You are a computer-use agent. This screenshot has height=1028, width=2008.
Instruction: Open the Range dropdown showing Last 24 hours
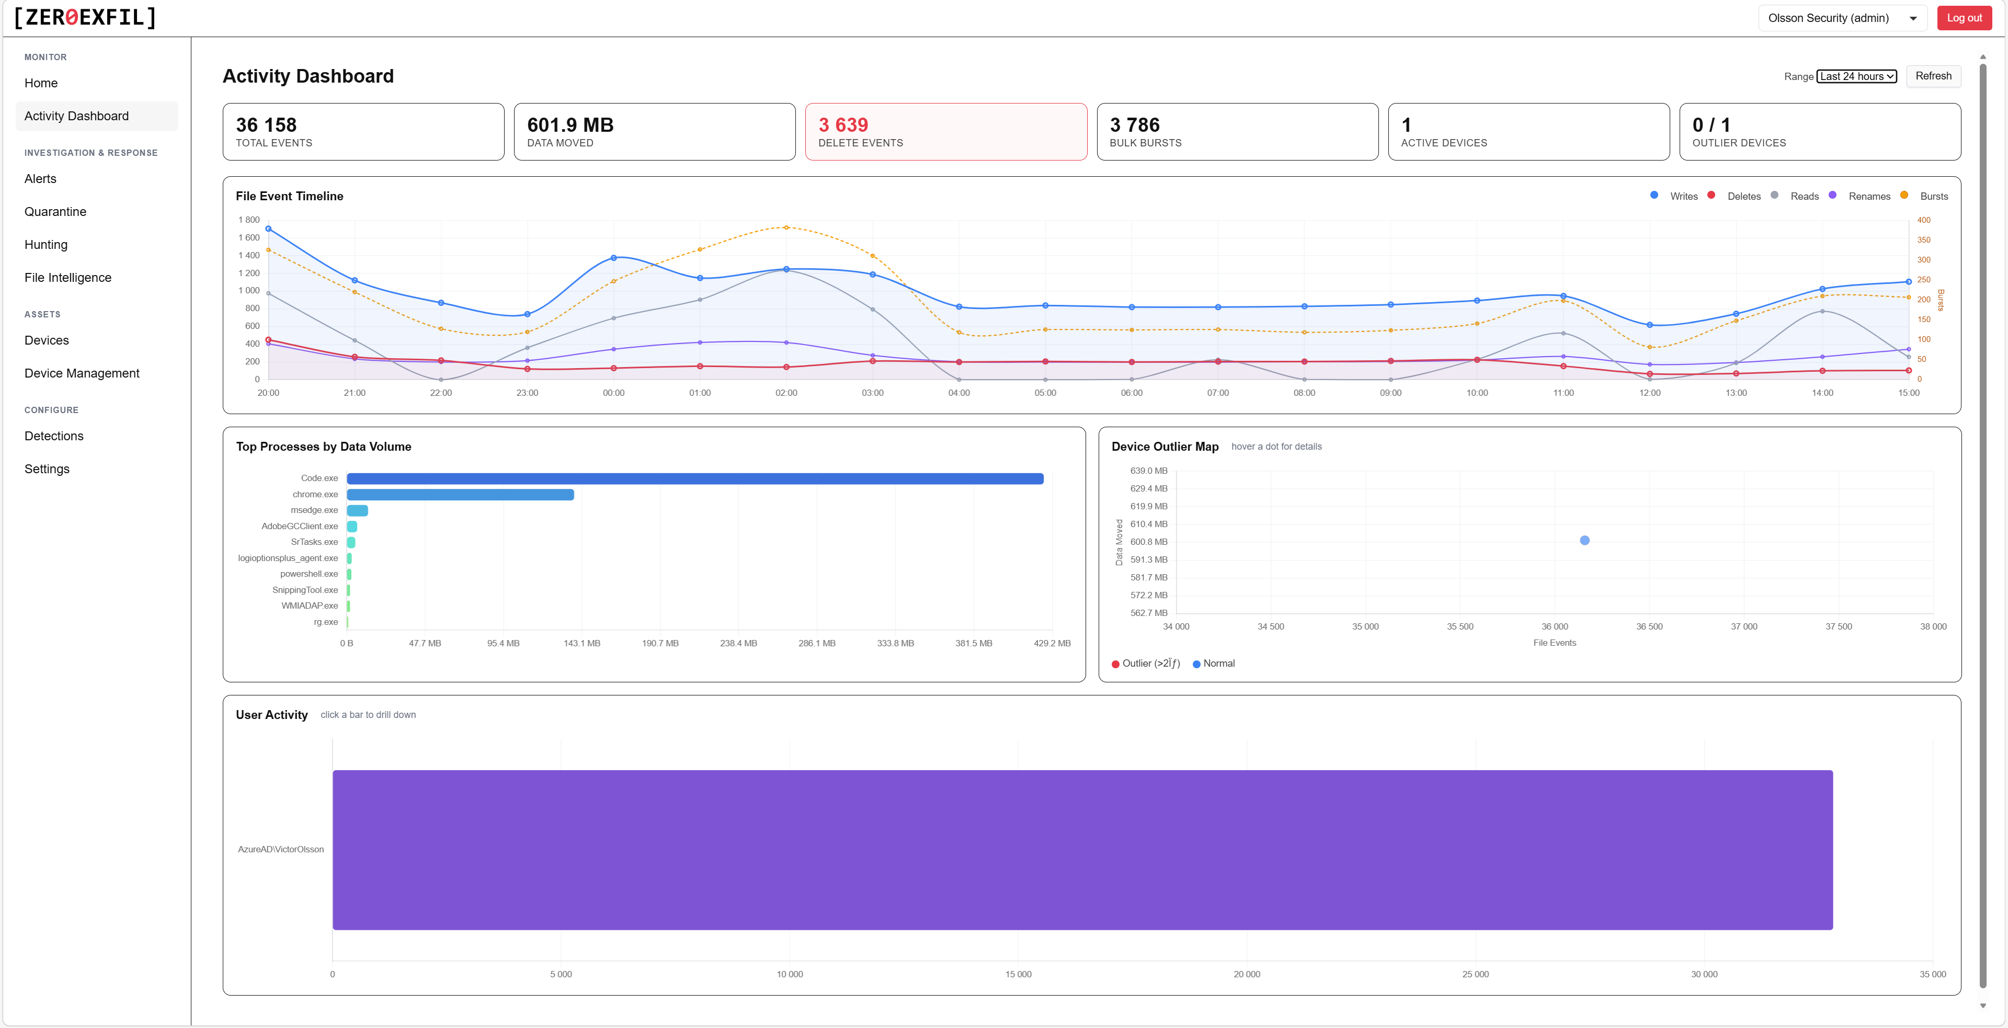1857,76
